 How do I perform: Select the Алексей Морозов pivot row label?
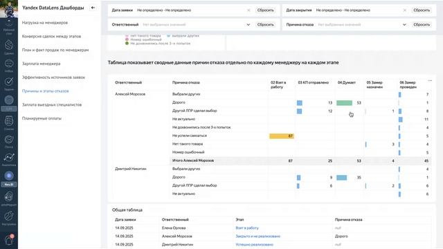click(130, 94)
